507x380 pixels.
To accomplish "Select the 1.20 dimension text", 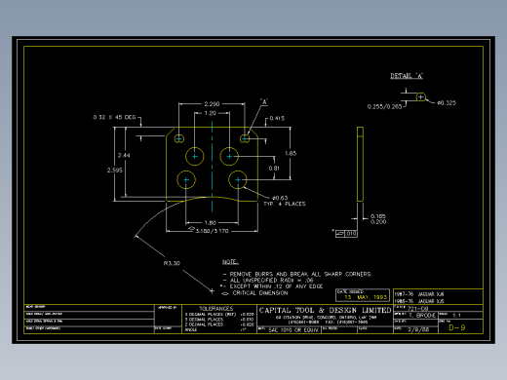I will point(211,113).
